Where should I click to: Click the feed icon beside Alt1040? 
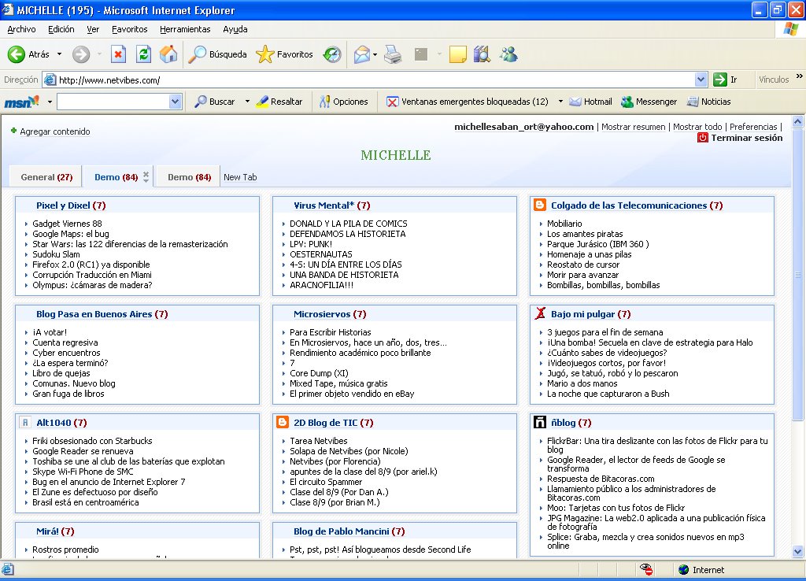point(25,422)
